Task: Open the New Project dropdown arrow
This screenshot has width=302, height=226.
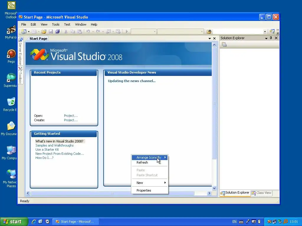Action: point(29,31)
